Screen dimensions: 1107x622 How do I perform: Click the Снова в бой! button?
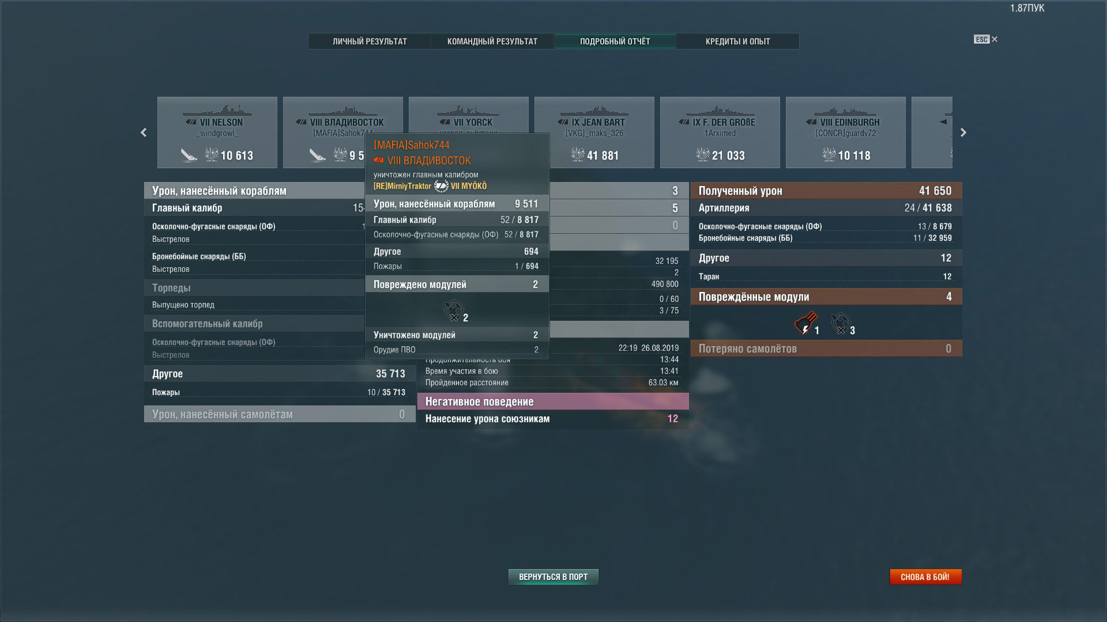(925, 577)
